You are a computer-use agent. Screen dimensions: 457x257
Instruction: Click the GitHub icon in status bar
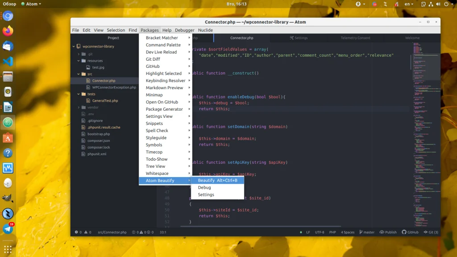click(404, 232)
